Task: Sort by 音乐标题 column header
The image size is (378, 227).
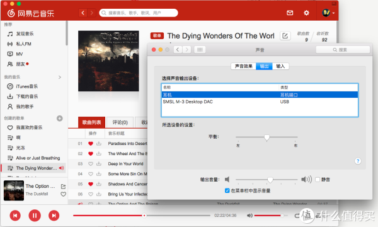Action: [x=116, y=134]
